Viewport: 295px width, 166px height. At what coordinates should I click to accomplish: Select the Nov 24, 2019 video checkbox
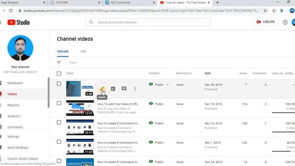point(59,161)
